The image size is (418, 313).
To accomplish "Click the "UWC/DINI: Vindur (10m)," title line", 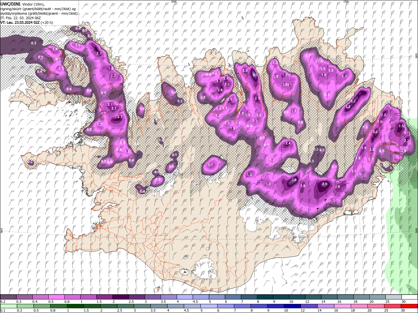I will click(x=22, y=4).
